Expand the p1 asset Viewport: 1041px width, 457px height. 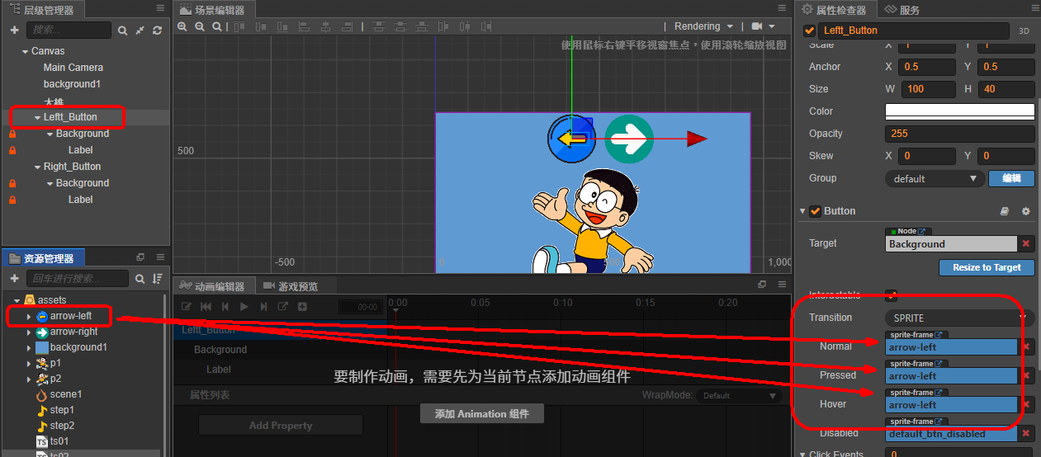(x=29, y=363)
